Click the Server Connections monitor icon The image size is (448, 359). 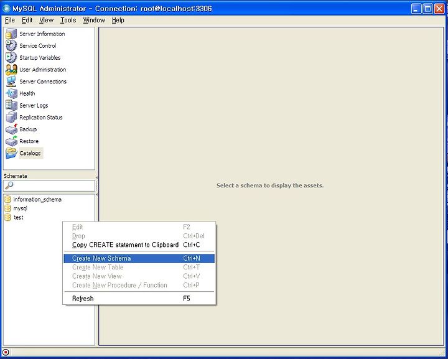point(11,82)
